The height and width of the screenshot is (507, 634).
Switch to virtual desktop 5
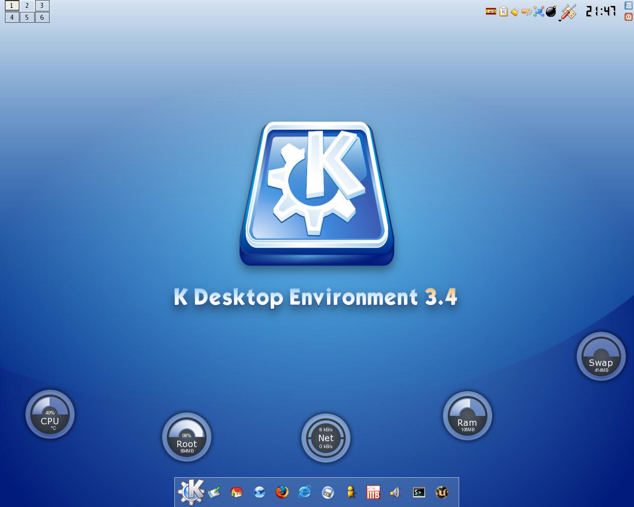click(27, 17)
